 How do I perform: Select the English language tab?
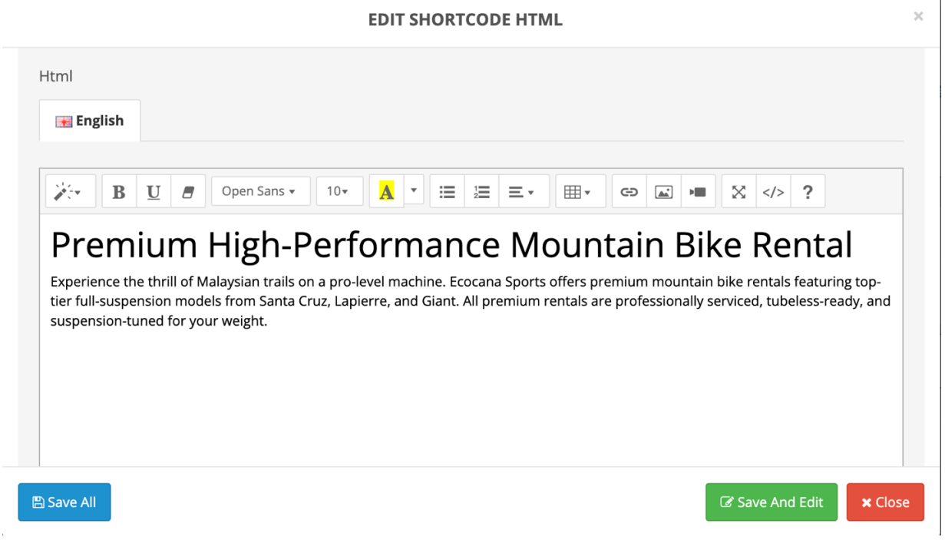pos(90,121)
